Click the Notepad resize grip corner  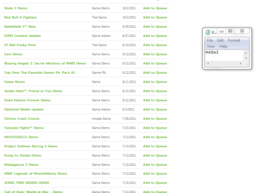(246, 64)
